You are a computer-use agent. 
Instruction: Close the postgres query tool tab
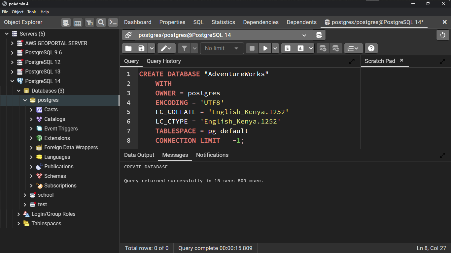[444, 22]
